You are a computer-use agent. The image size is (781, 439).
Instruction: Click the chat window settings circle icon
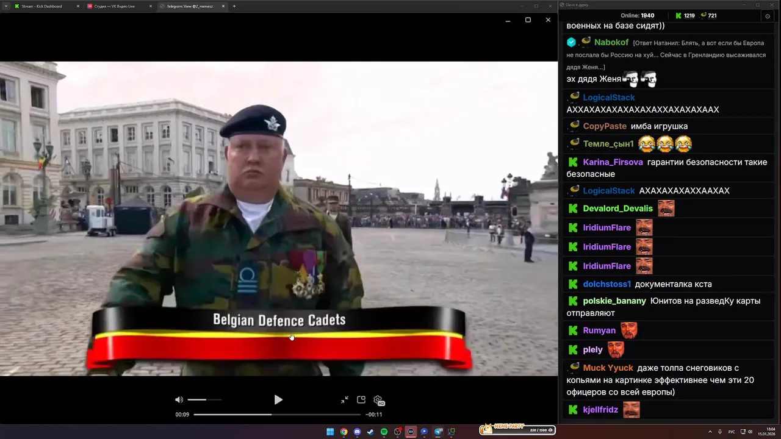pyautogui.click(x=768, y=16)
